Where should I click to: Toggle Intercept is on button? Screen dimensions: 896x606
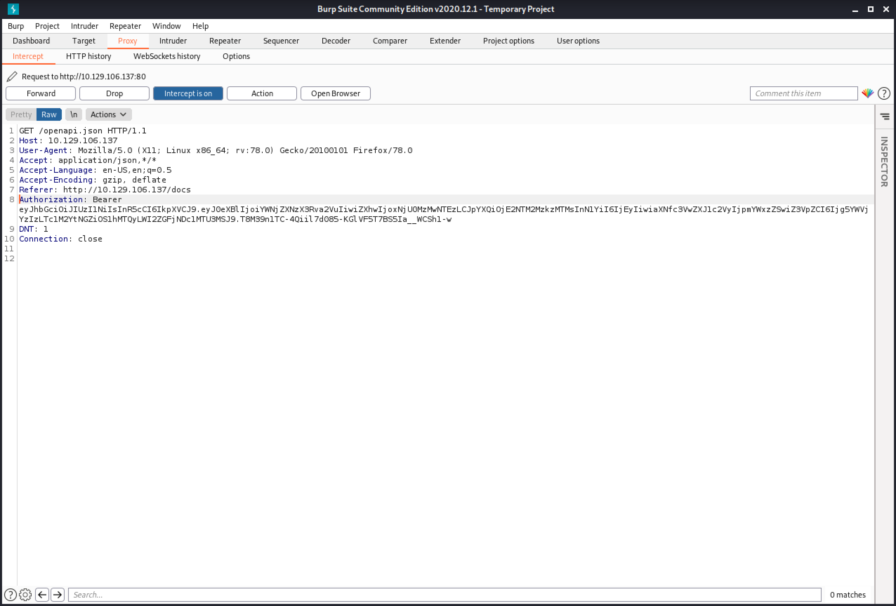(188, 93)
